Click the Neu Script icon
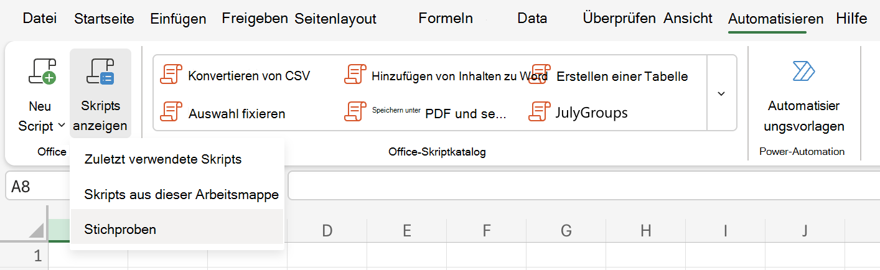 click(x=42, y=72)
